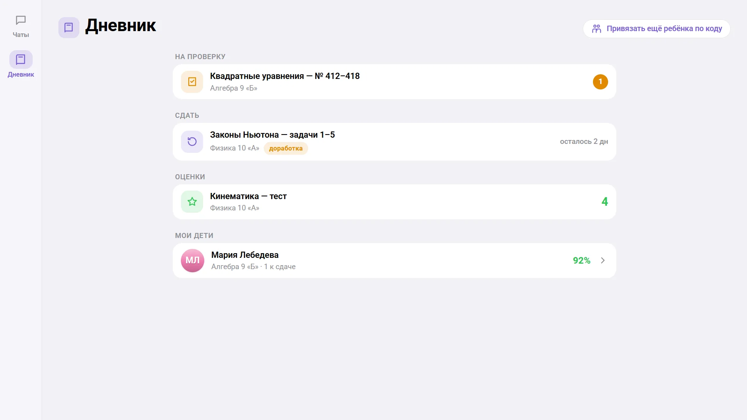Click the orange badge showing 1
The width and height of the screenshot is (747, 420).
(x=600, y=82)
